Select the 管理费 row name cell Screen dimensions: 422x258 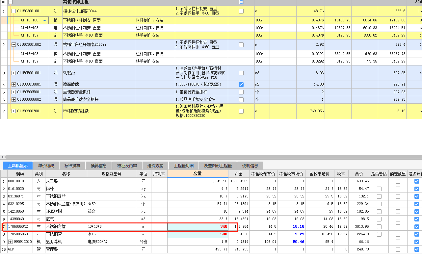[x=66, y=249]
